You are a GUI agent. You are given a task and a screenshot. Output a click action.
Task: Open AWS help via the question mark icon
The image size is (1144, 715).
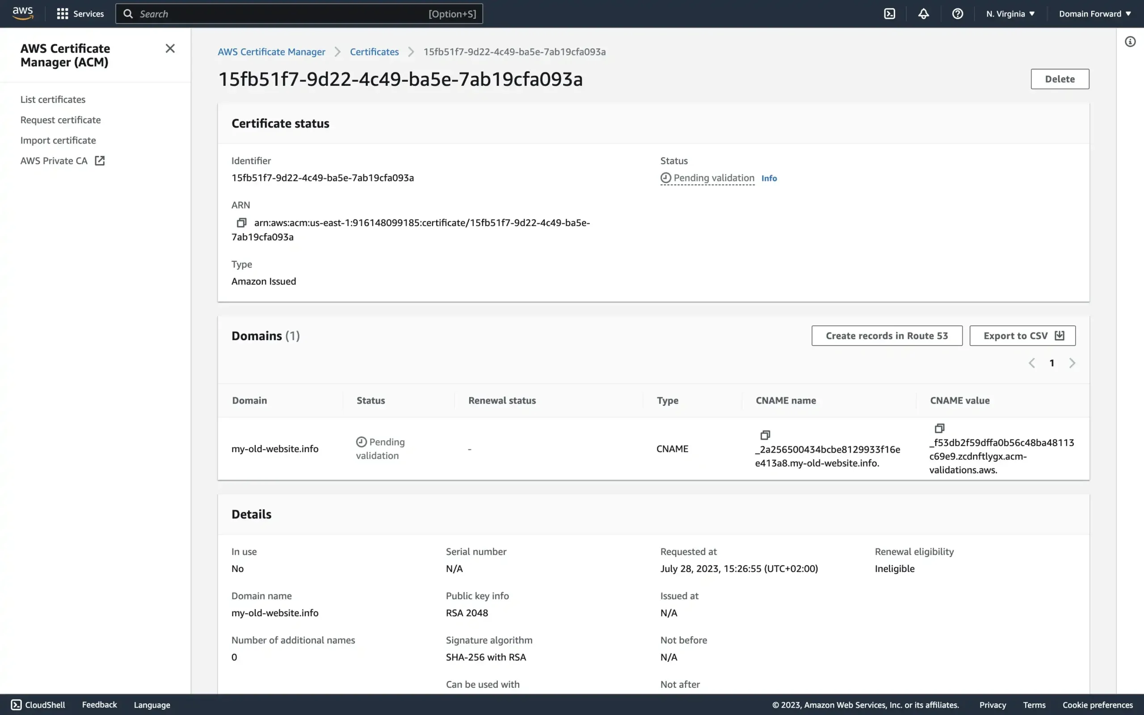957,13
